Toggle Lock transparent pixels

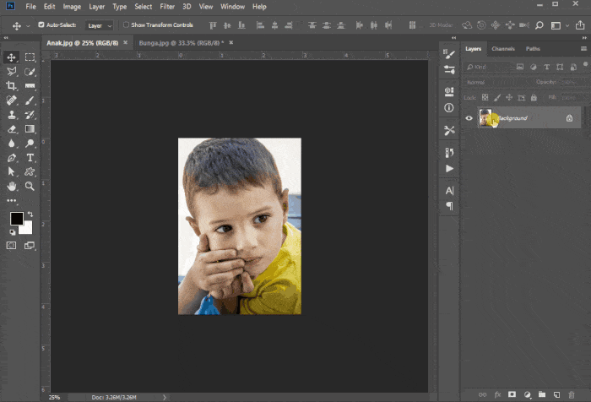coord(485,98)
